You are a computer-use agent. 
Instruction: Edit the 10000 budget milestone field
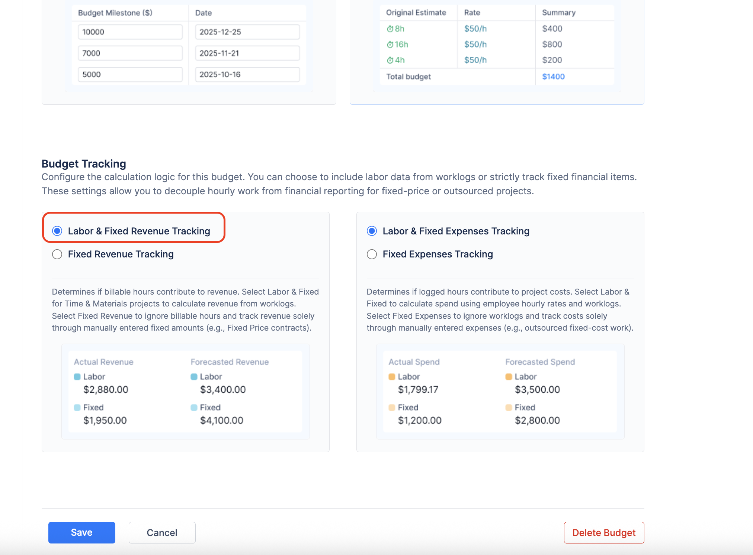(130, 32)
